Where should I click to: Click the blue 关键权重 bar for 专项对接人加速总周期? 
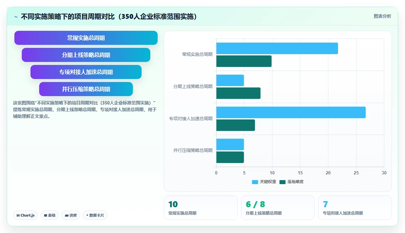(x=291, y=112)
